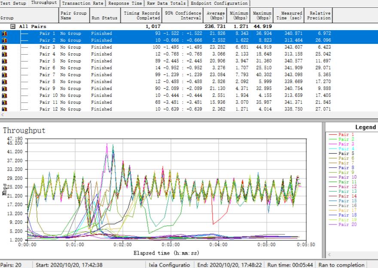
Task: Switch to the Raw Data Totals tab
Action: (x=165, y=3)
